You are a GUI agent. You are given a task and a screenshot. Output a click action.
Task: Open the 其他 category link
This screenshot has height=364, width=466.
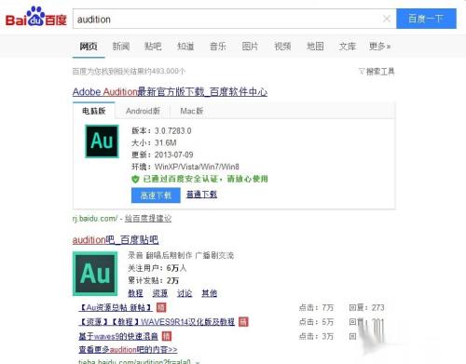point(209,293)
